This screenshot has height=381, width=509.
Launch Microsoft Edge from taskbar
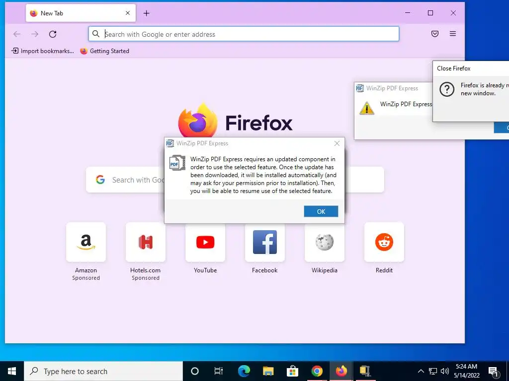click(244, 371)
